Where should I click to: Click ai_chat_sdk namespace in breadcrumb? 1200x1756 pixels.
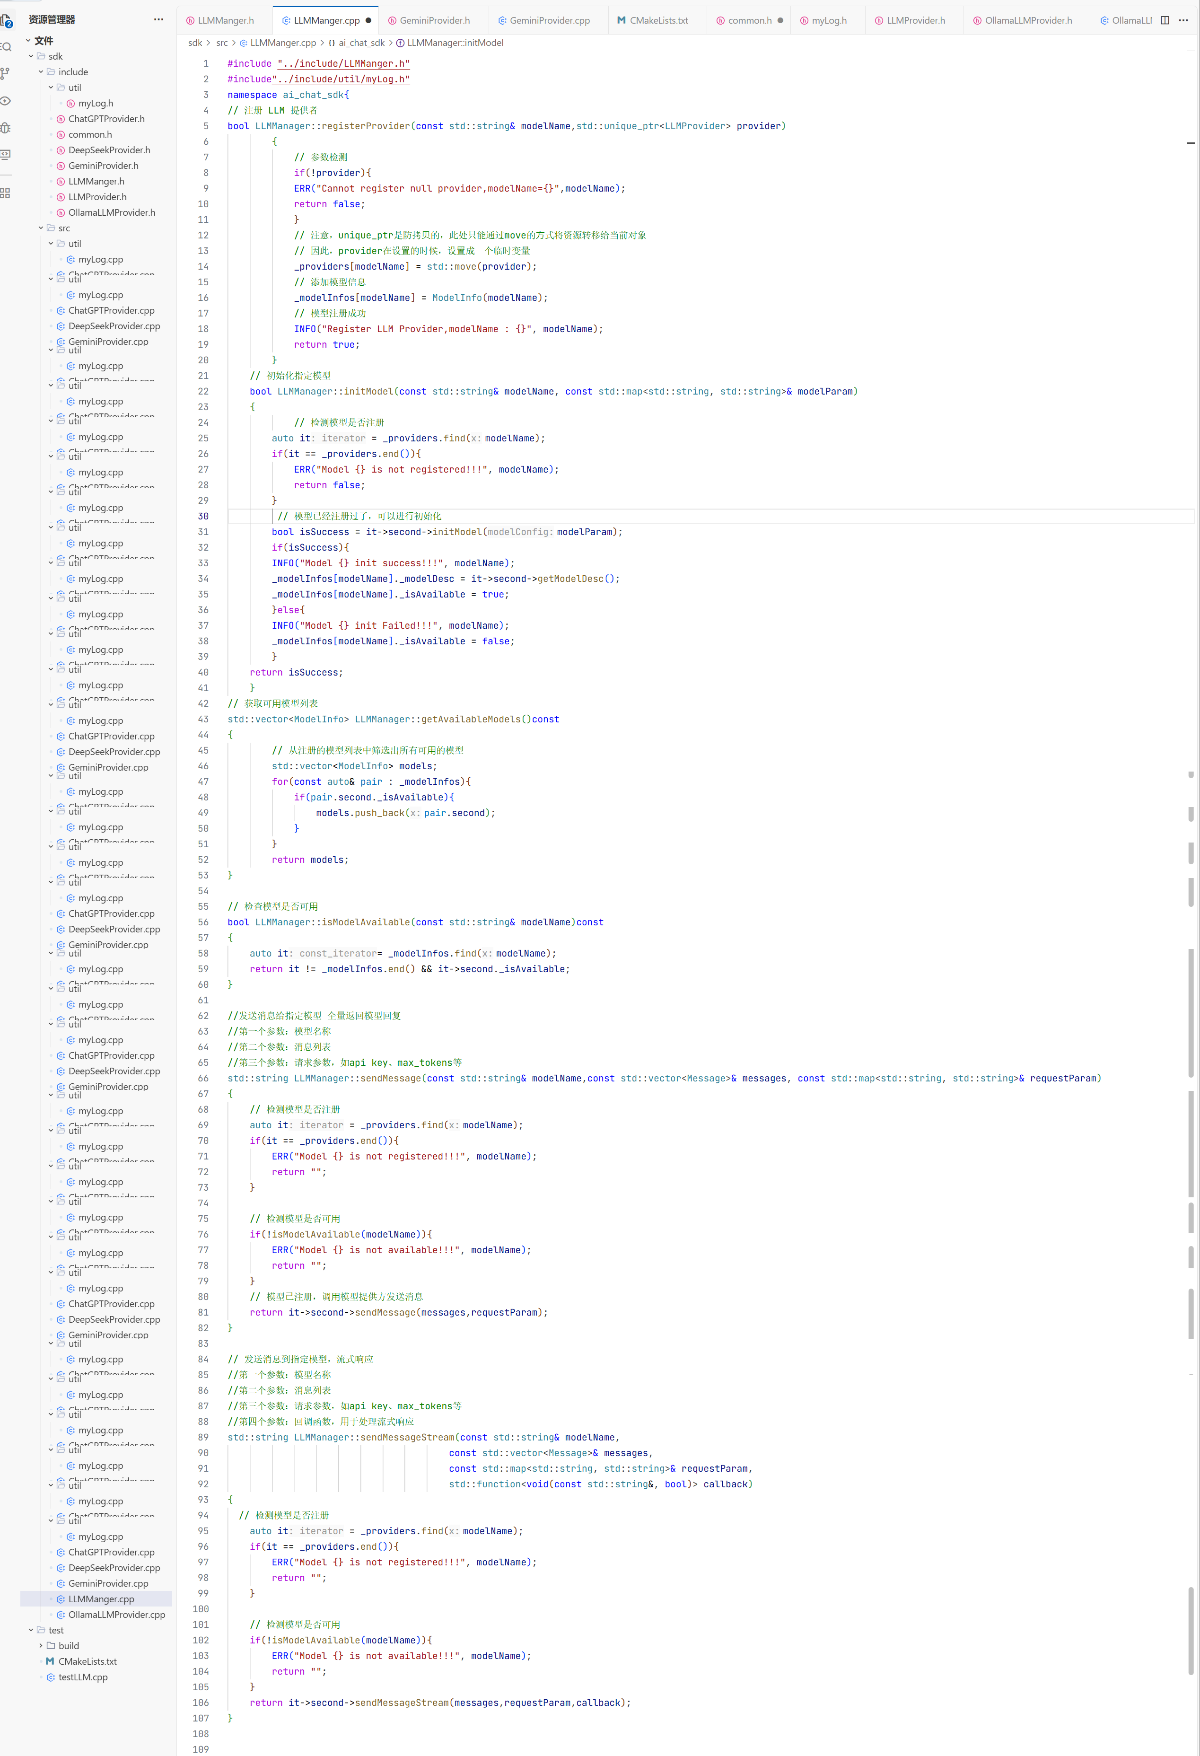361,43
